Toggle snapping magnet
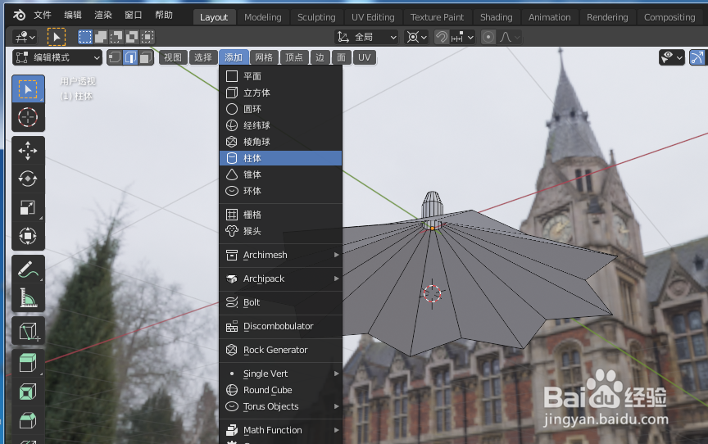 point(441,37)
